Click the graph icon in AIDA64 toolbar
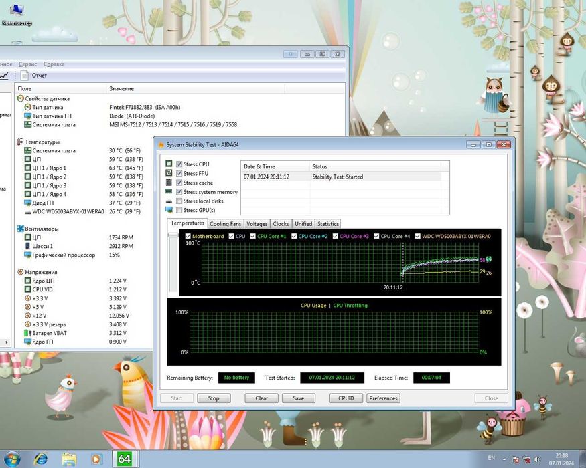Image resolution: width=586 pixels, height=468 pixels. [4, 76]
